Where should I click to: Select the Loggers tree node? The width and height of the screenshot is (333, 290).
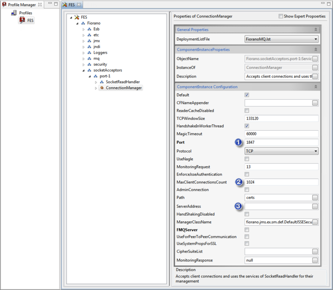[100, 53]
